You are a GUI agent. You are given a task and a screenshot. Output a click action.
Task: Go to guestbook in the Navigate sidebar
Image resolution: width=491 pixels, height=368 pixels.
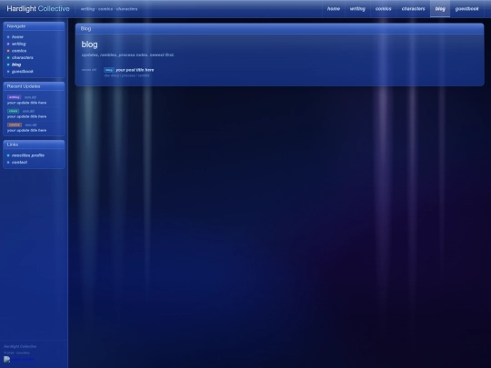pyautogui.click(x=23, y=72)
